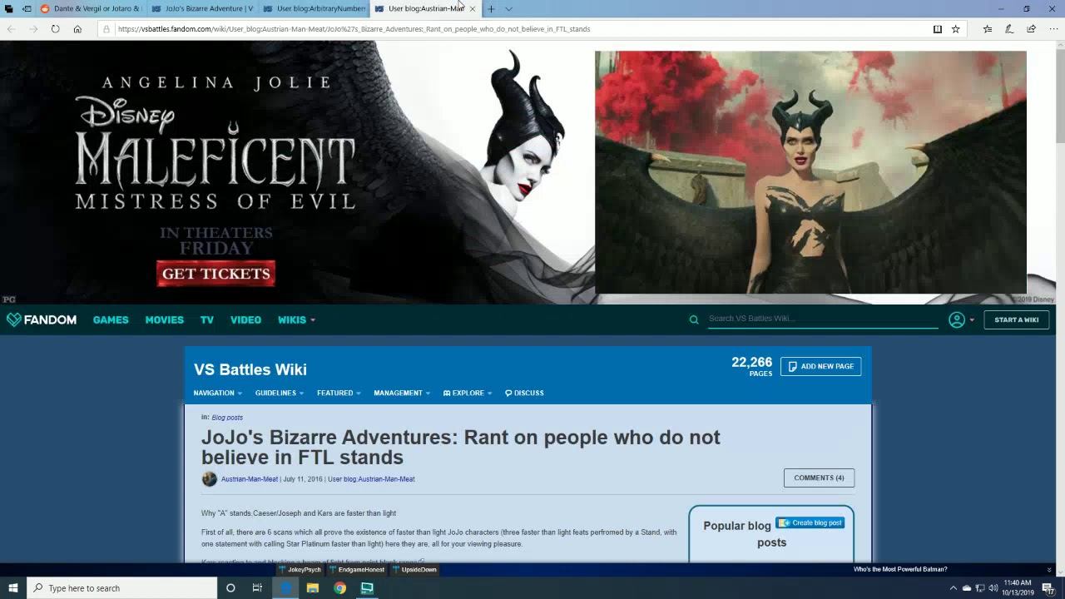
Task: Open MOVIES in Fandom nav
Action: (164, 319)
